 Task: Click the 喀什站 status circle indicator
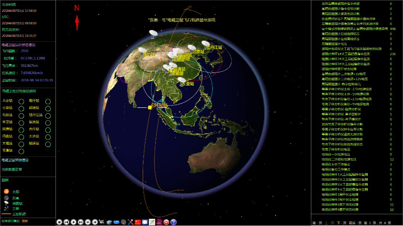click(x=48, y=101)
